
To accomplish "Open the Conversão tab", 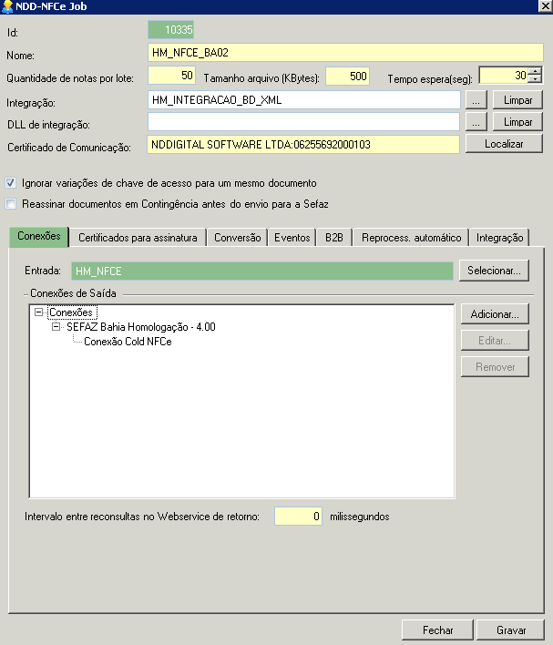I will (x=237, y=238).
